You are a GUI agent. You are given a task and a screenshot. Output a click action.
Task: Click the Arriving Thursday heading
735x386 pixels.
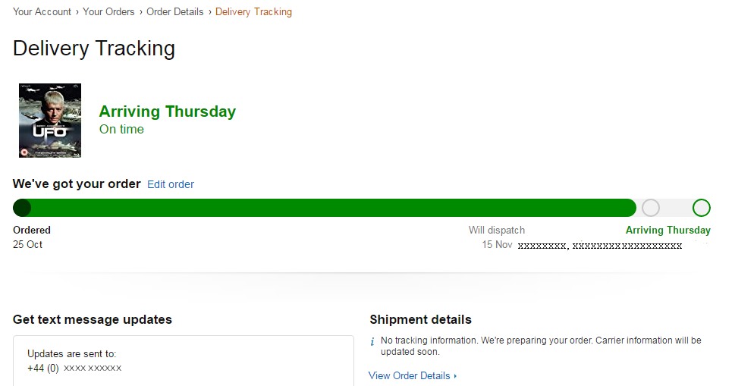(x=168, y=111)
